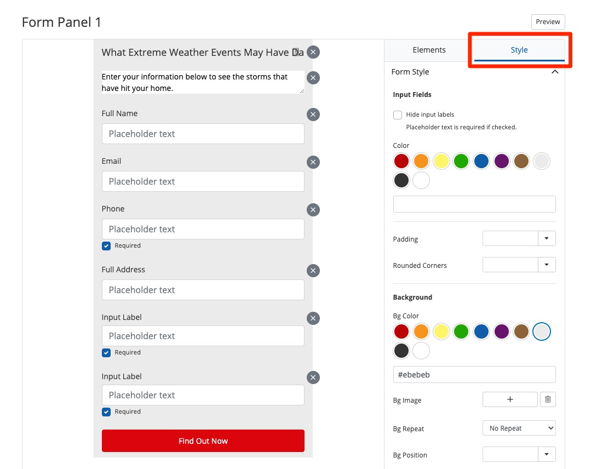Click the Preview button

pos(548,22)
